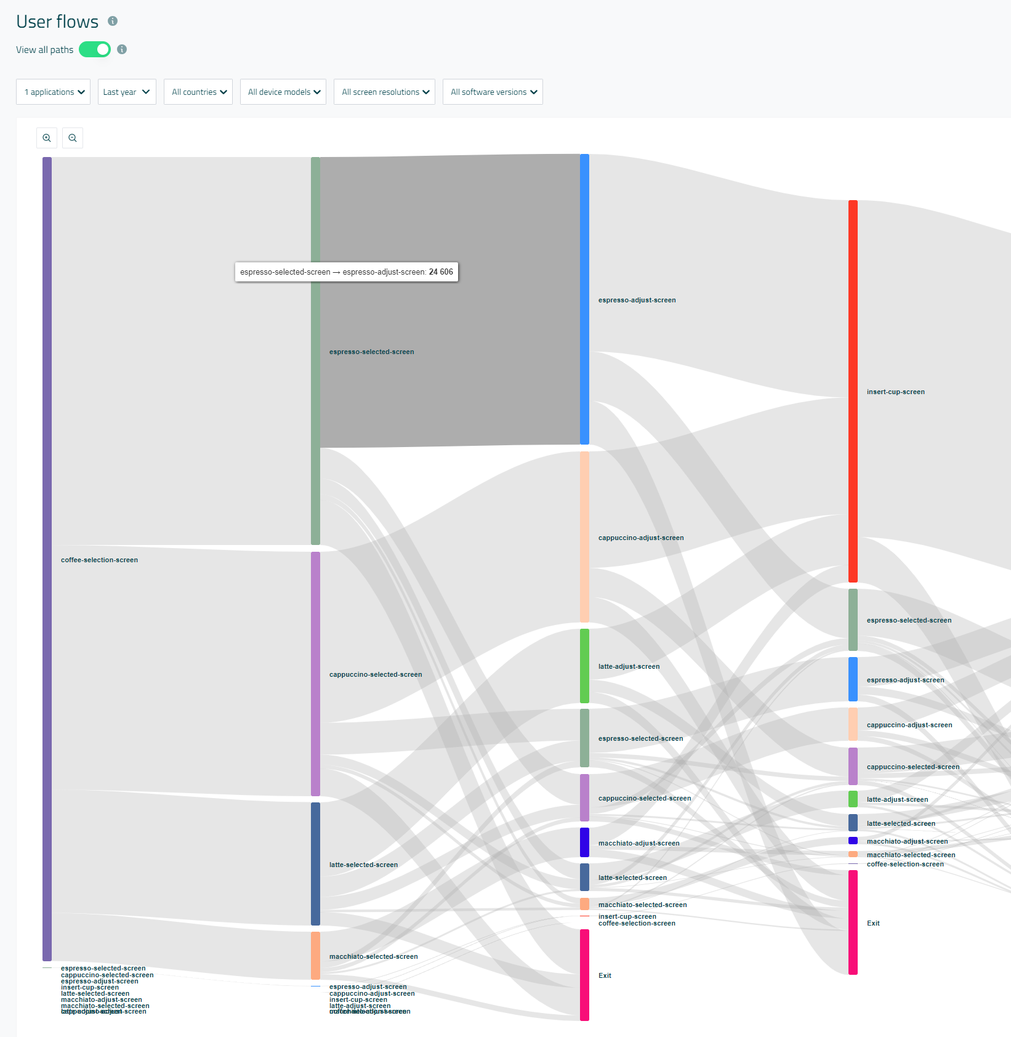Click the zoom in magnifier icon

(47, 138)
